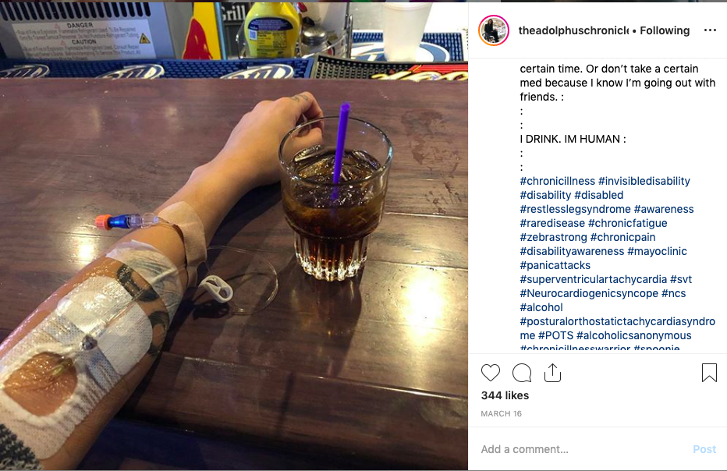
Task: Open the #supraventriculartachycardia hashtag
Action: (x=593, y=279)
